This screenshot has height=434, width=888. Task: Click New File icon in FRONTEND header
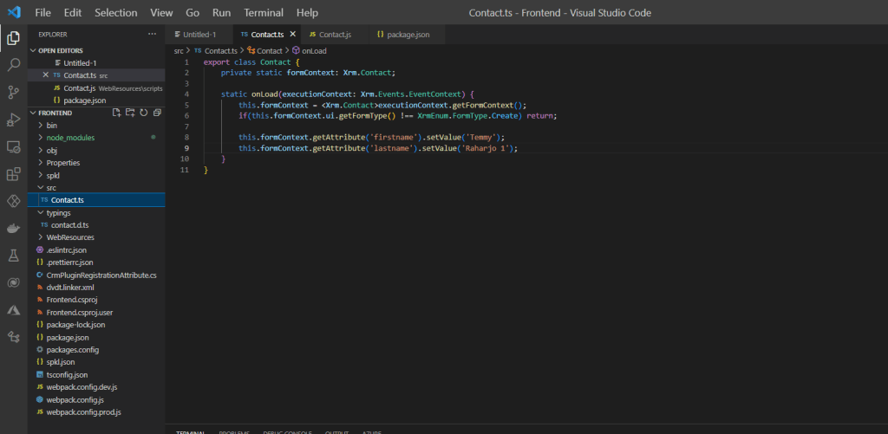[x=117, y=113]
